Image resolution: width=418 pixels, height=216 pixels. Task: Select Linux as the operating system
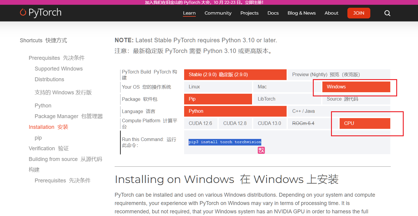[x=194, y=87]
